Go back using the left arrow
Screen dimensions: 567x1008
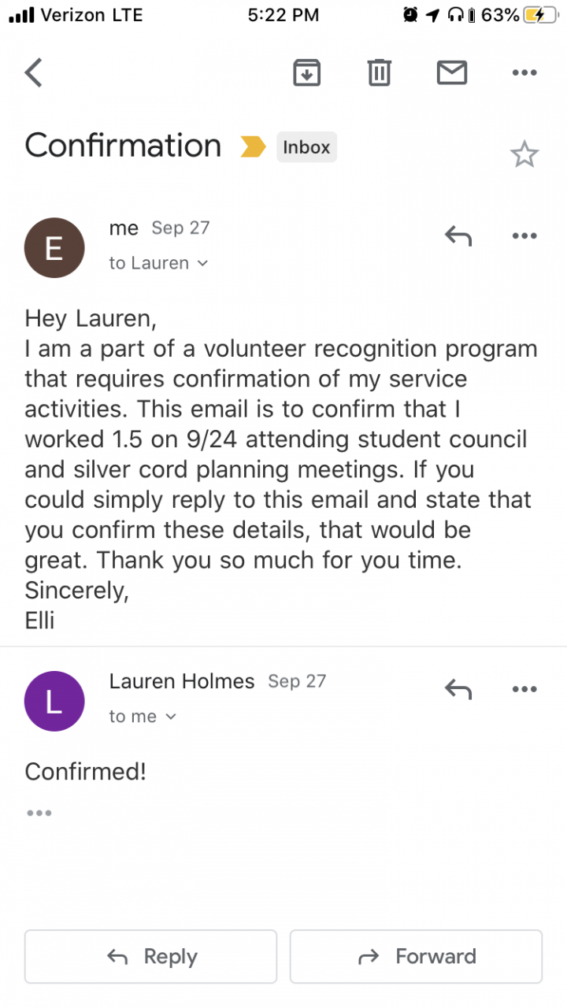point(33,72)
